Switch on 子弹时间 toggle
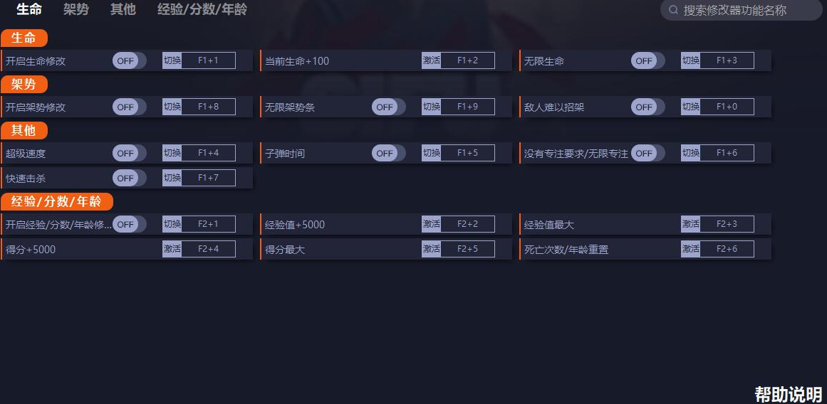This screenshot has width=827, height=404. pos(388,153)
